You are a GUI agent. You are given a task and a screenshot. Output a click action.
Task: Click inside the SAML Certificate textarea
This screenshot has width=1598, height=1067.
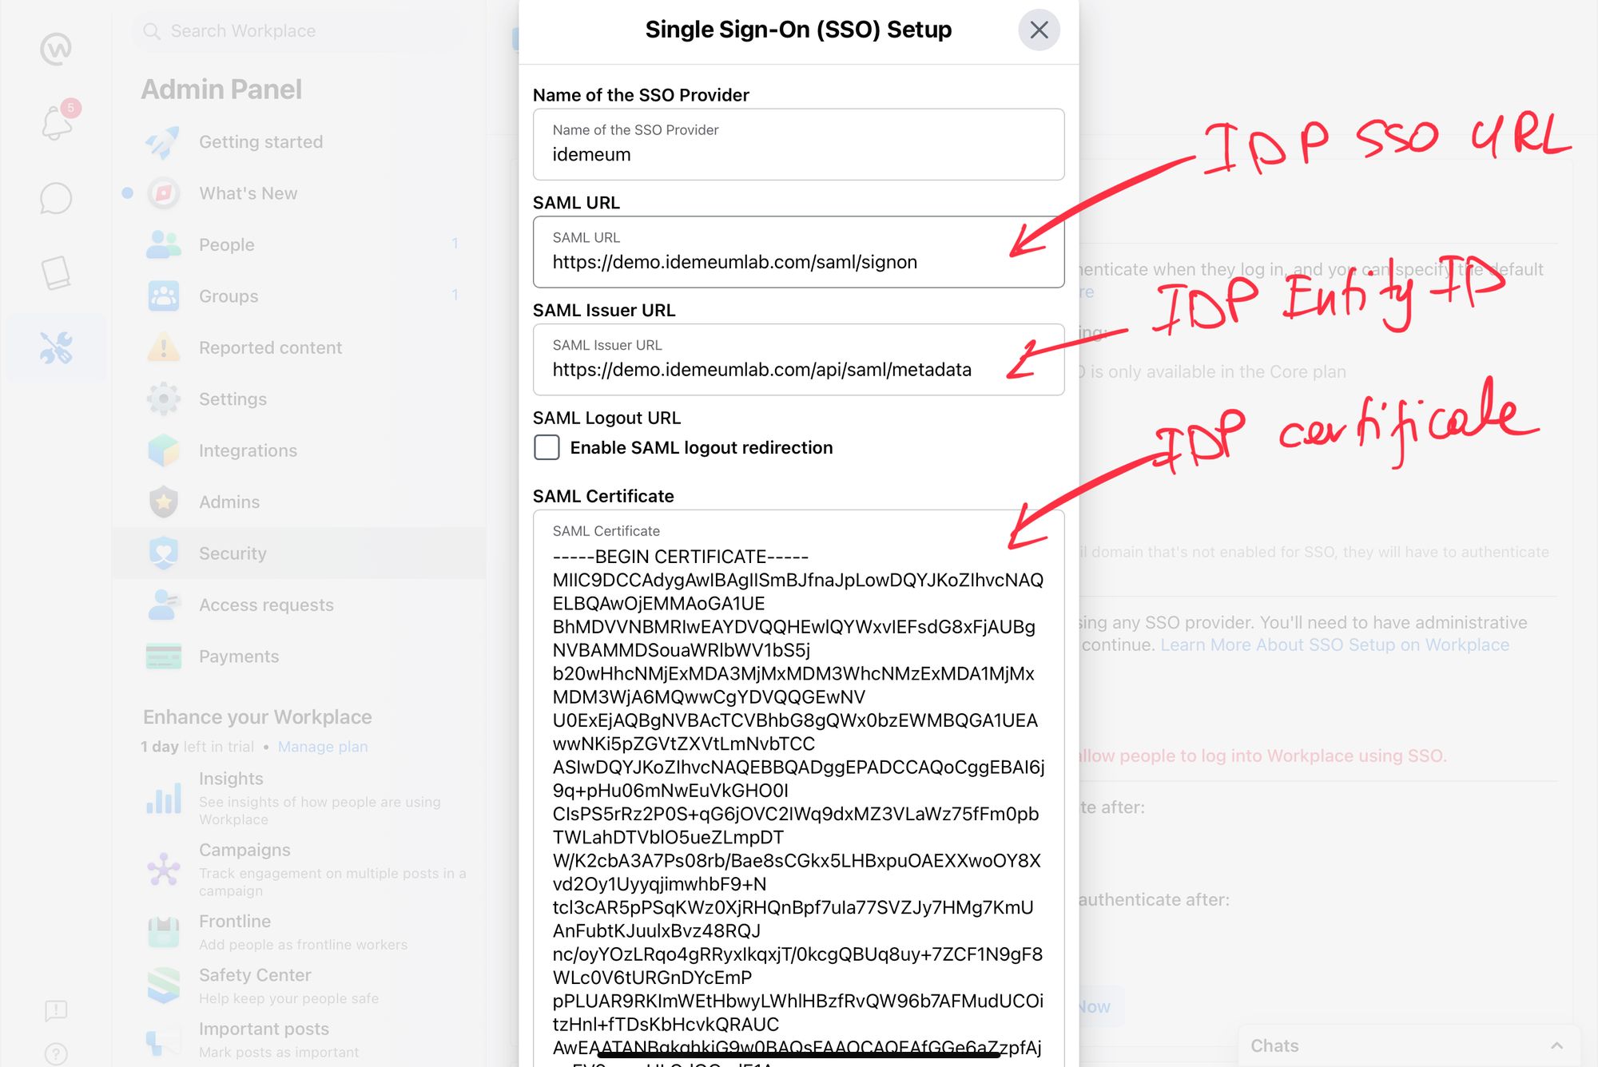(x=798, y=788)
